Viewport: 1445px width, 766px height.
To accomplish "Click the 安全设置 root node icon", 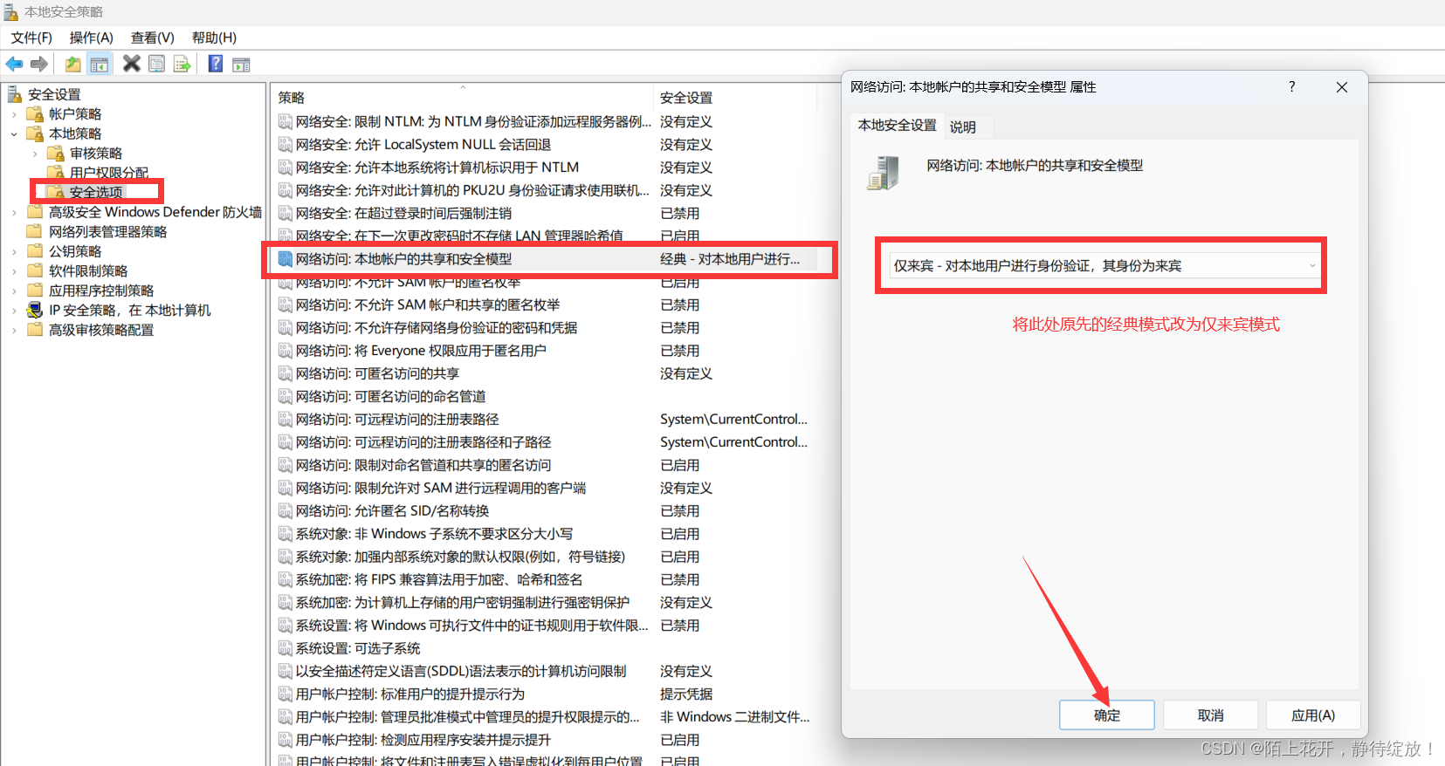I will pos(14,94).
